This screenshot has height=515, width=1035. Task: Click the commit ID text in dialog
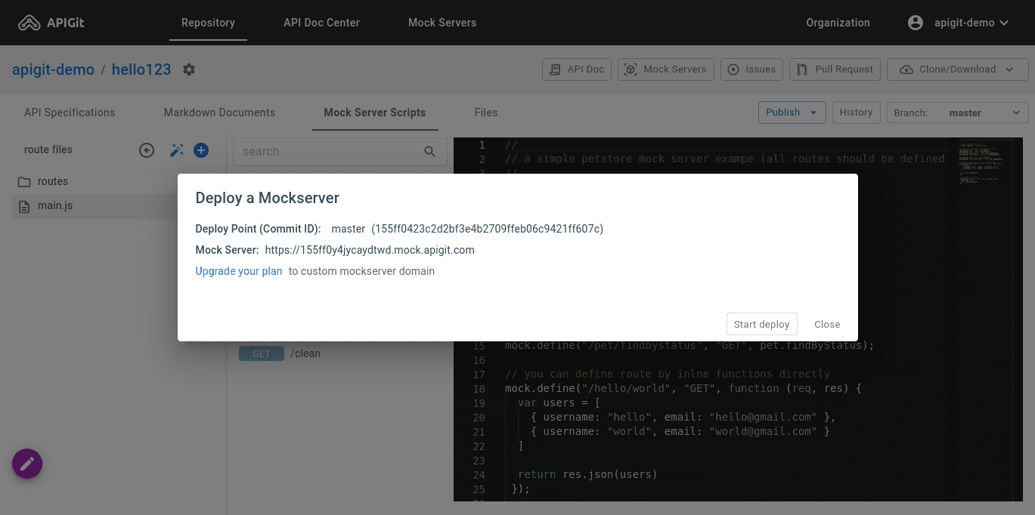pyautogui.click(x=487, y=229)
